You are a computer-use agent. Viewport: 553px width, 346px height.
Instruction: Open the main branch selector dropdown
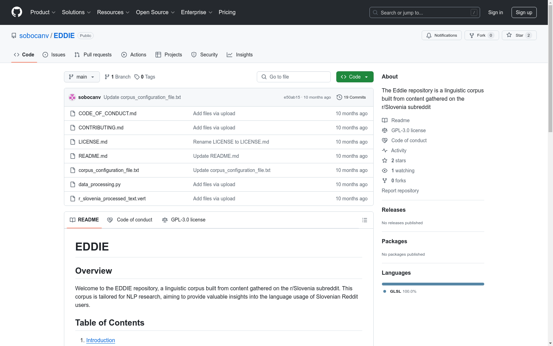click(x=82, y=77)
